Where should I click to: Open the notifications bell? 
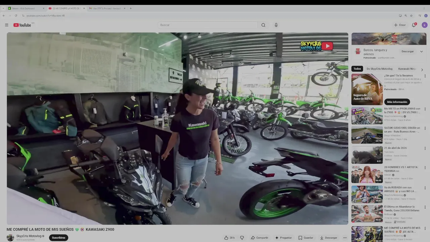(414, 25)
